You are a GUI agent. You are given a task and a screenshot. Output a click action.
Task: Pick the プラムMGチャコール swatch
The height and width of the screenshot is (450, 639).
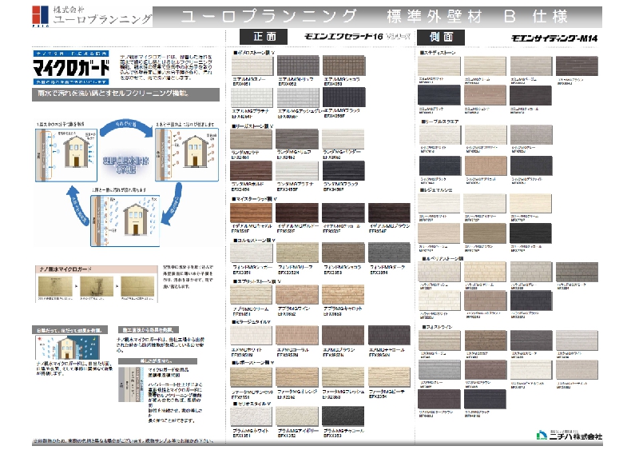pos(343,417)
